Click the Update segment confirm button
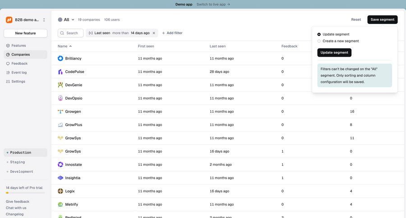 pos(334,53)
